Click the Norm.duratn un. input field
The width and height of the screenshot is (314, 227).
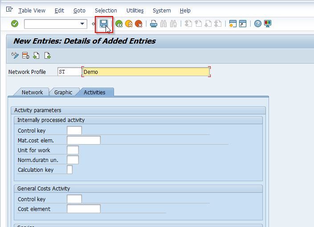pos(73,160)
